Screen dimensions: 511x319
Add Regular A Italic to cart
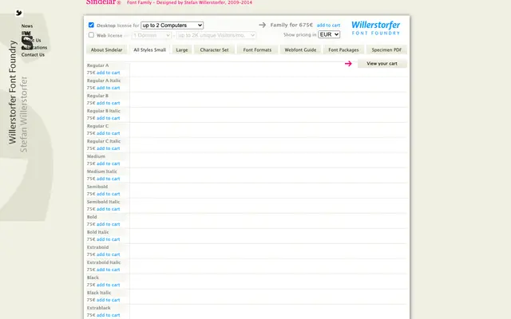click(x=109, y=88)
